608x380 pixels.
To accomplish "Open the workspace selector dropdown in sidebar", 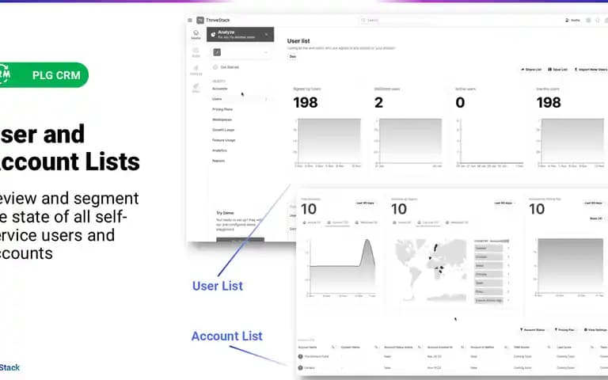I will pos(241,52).
